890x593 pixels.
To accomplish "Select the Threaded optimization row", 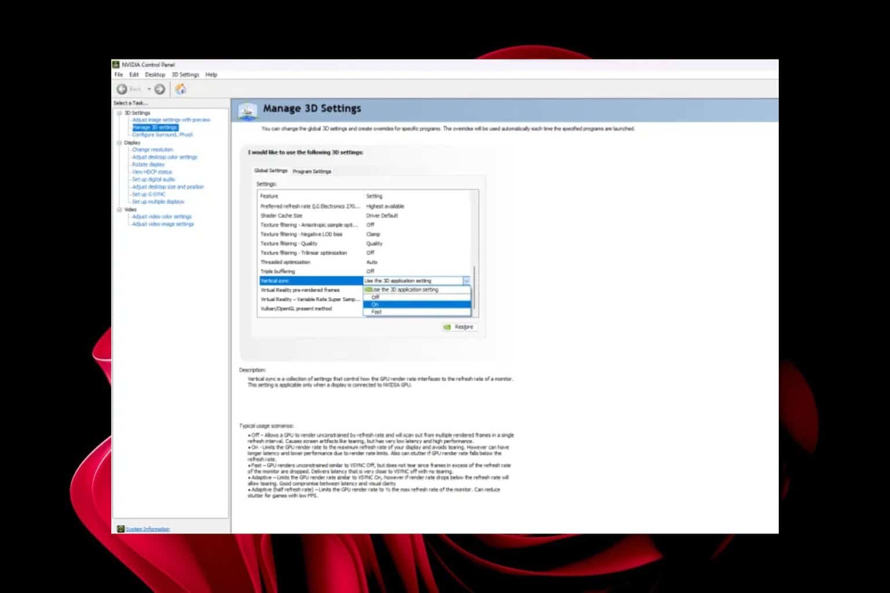I will point(365,262).
